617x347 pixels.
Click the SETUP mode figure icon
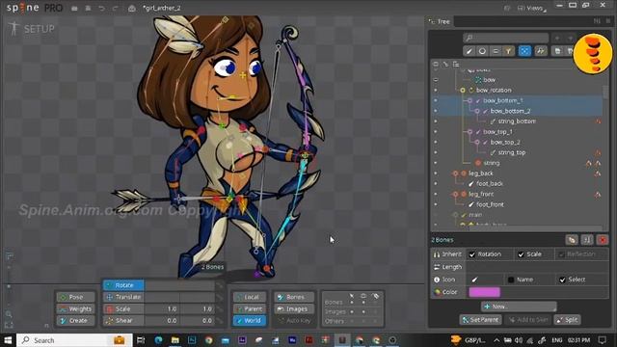13,28
